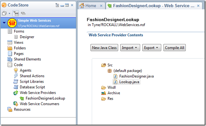Close the CodeStore panel
Image resolution: width=206 pixels, height=126 pixels.
click(72, 5)
